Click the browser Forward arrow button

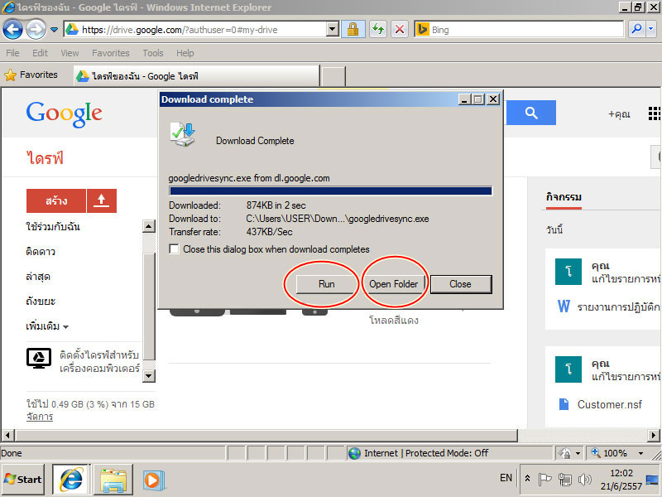[36, 30]
